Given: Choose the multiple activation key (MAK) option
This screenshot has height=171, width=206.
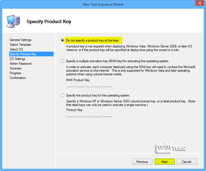Looking at the screenshot, I should (x=62, y=61).
